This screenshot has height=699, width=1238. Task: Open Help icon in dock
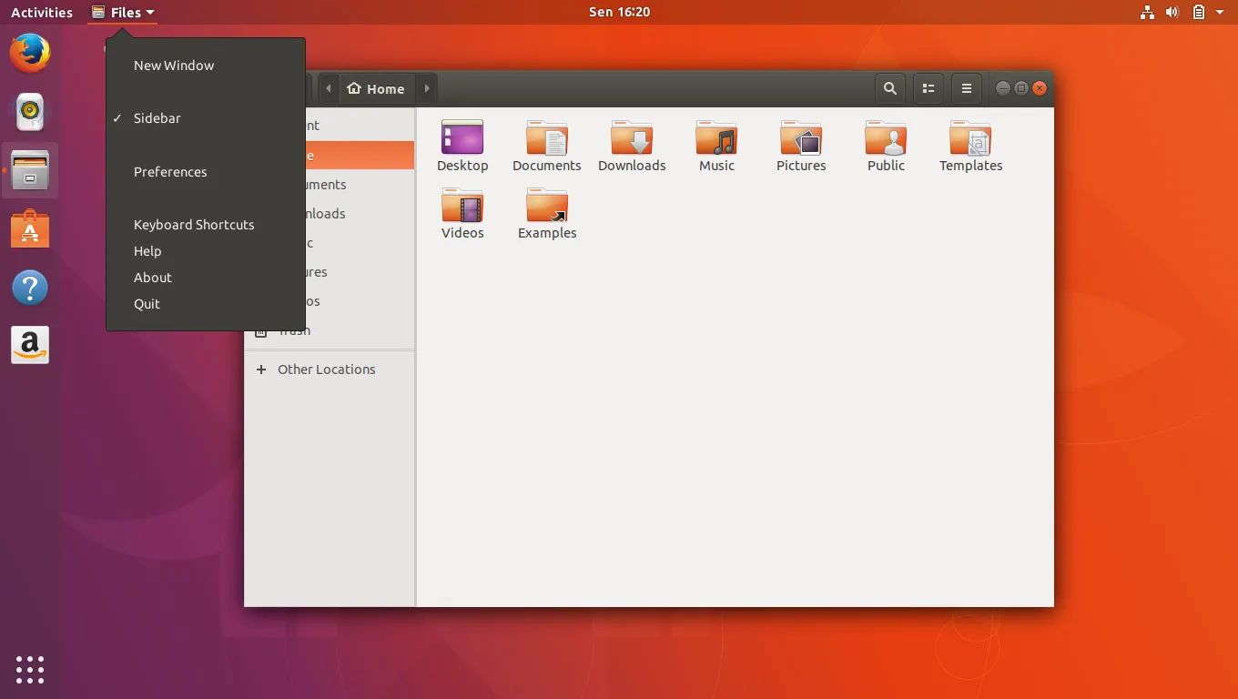30,288
